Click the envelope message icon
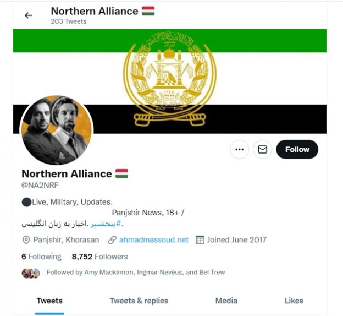343x316 pixels. coord(263,149)
